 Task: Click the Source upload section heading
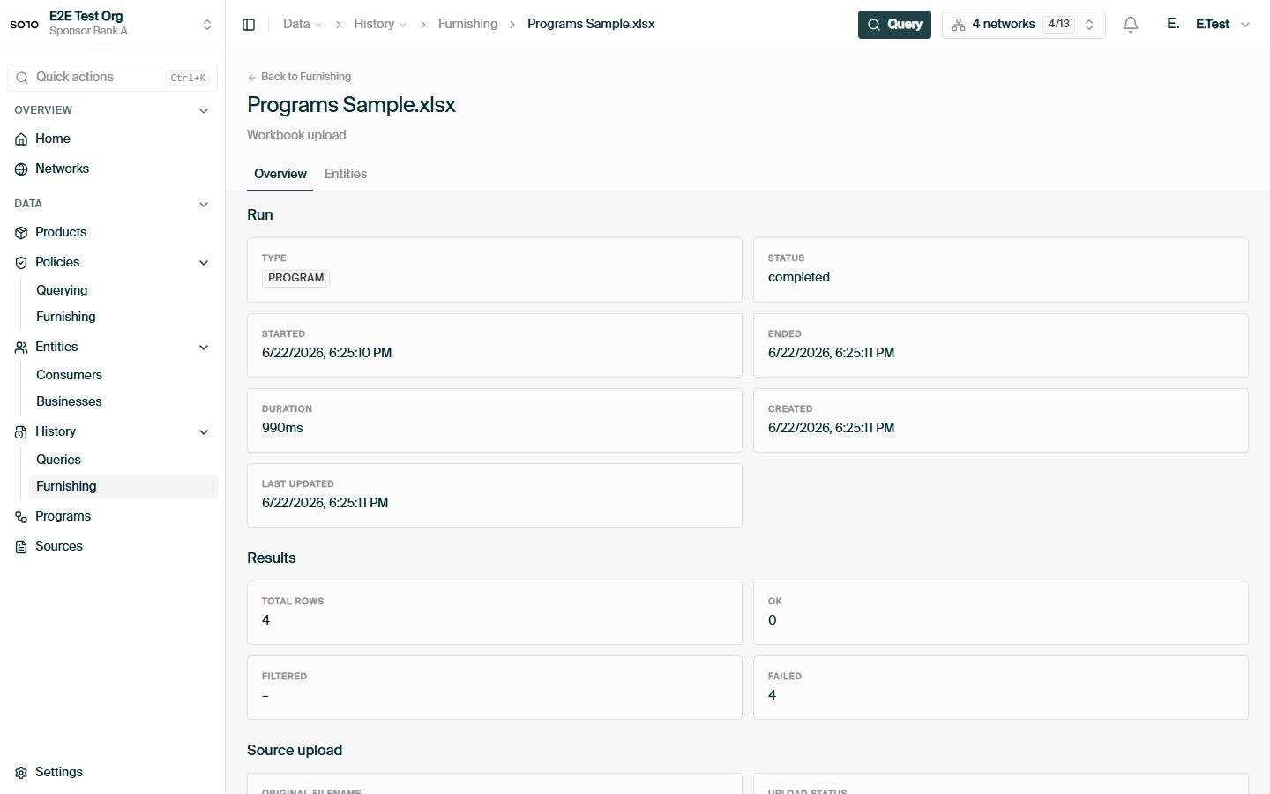[x=295, y=751]
